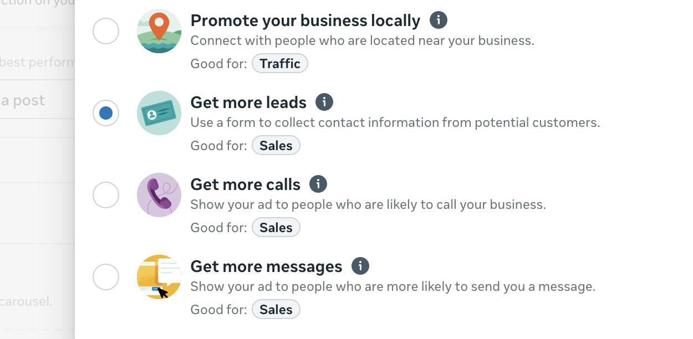Click the Sales tag under Get more leads
Image resolution: width=693 pixels, height=339 pixels.
coord(276,146)
